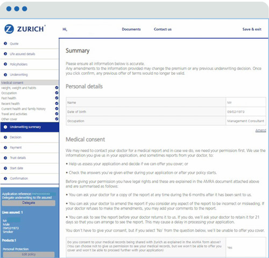Click checkmark next to Recent health
The width and height of the screenshot is (269, 258).
pos(56,103)
